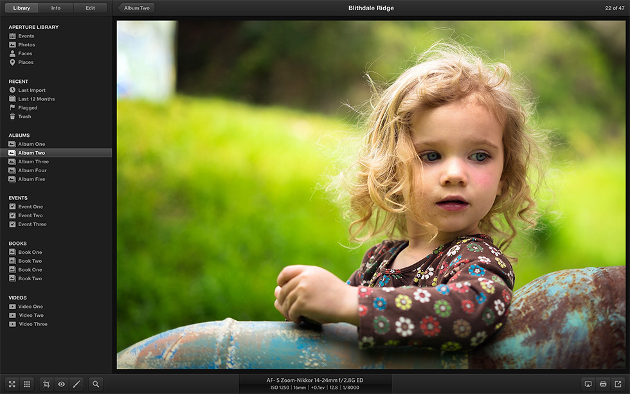Open Video One in Videos list
This screenshot has width=630, height=394.
click(30, 307)
